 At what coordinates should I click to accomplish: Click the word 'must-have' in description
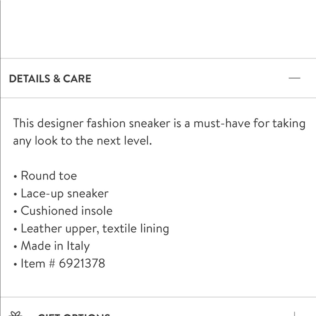[x=222, y=123]
